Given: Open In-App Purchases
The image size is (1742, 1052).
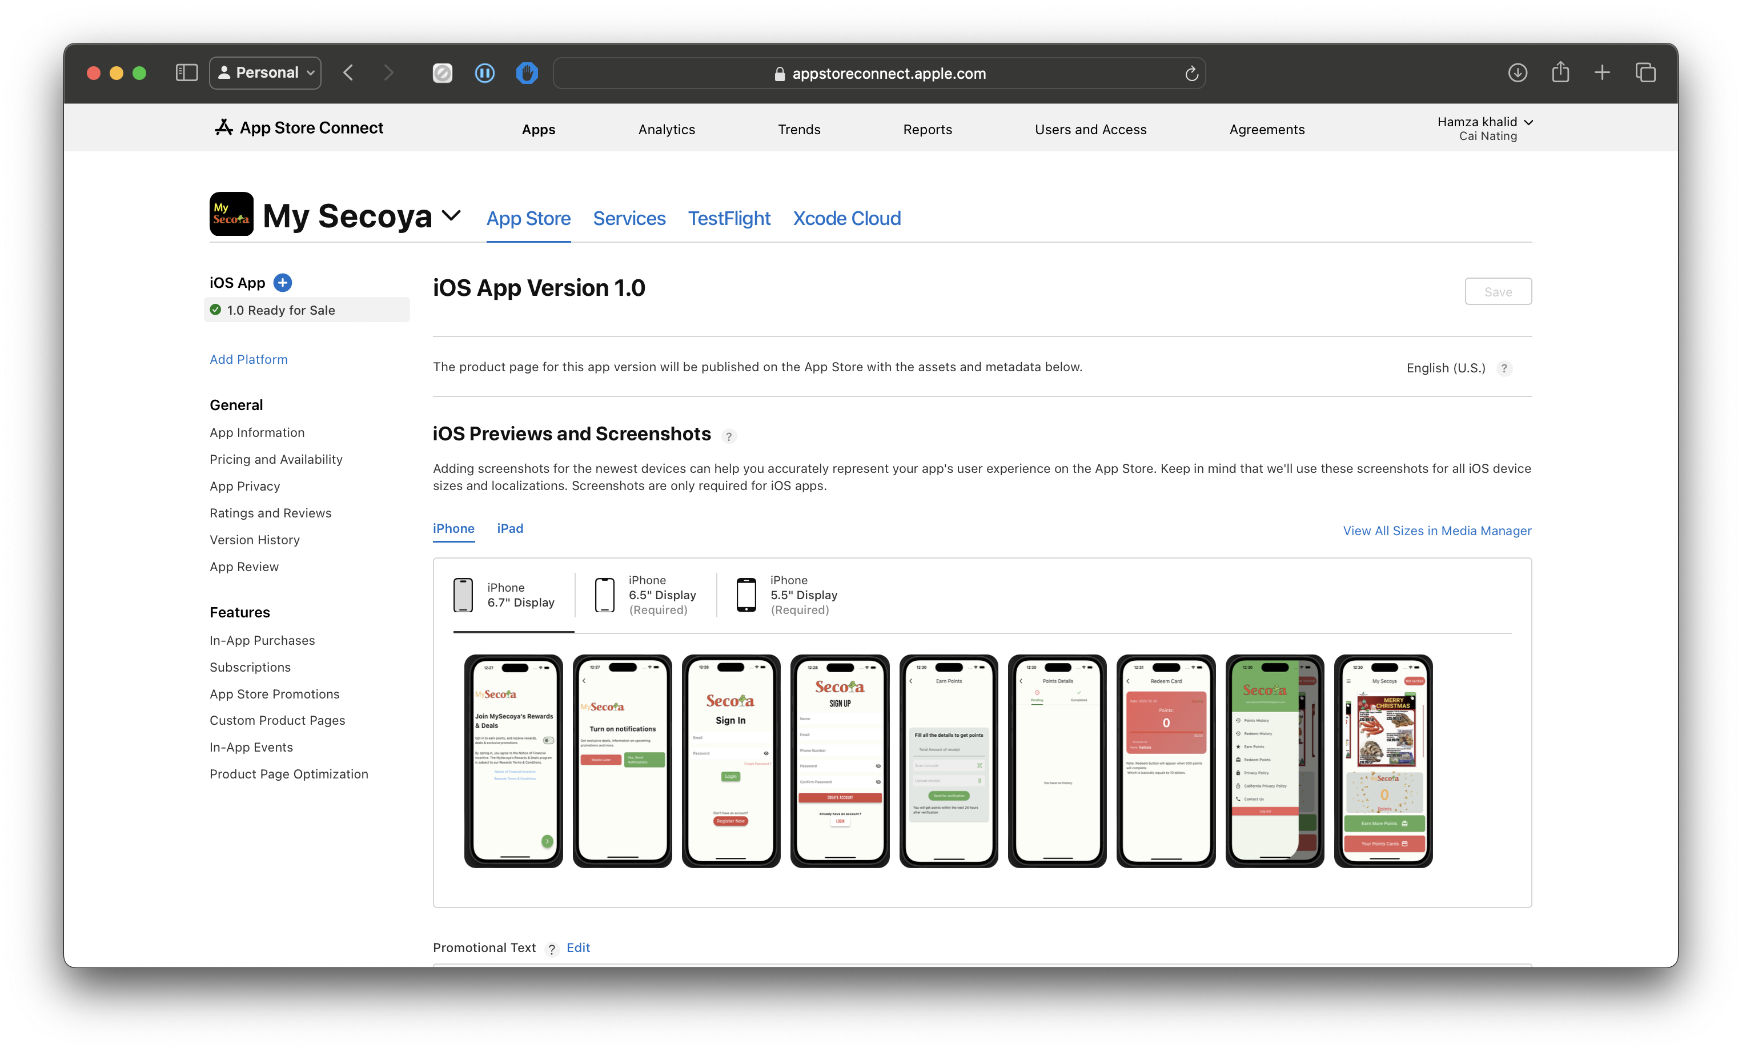Looking at the screenshot, I should (262, 640).
